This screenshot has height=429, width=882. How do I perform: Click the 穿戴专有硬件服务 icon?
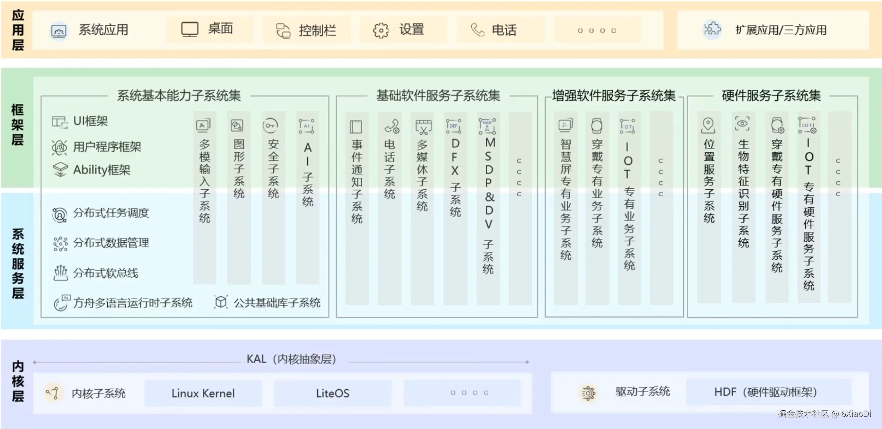[777, 126]
